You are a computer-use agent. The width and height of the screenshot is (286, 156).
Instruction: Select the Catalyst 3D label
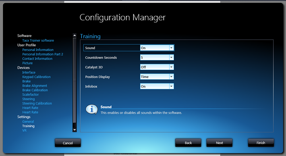(94, 67)
